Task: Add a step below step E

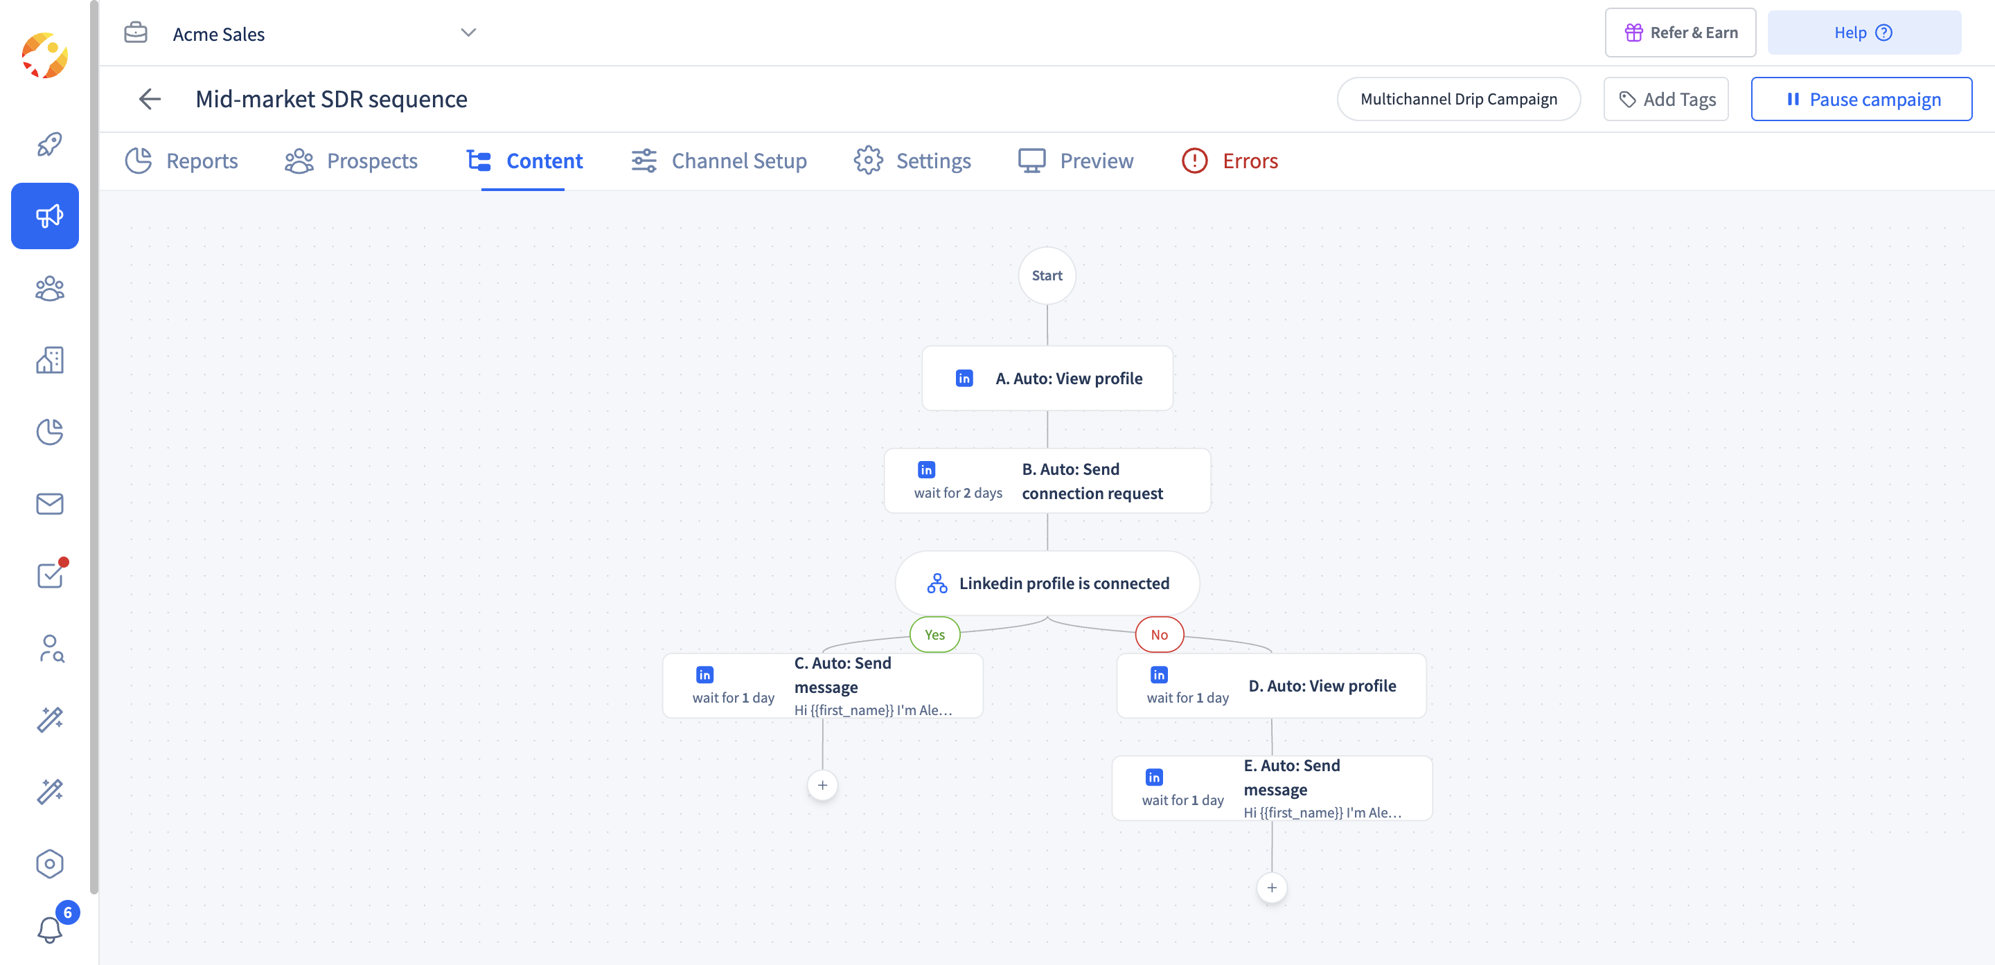Action: 1272,888
